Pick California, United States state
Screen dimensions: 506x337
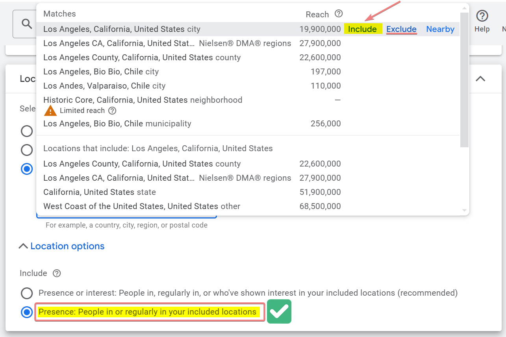(x=100, y=192)
